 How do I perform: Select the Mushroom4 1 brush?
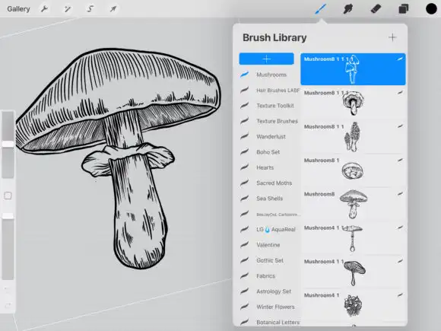[x=353, y=306]
